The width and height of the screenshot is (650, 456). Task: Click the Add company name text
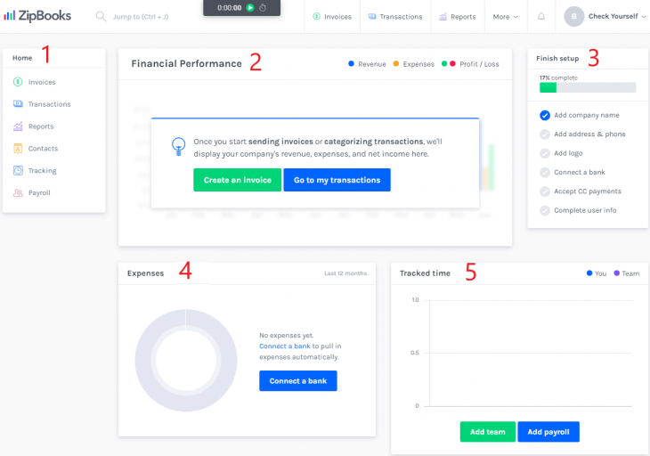587,115
